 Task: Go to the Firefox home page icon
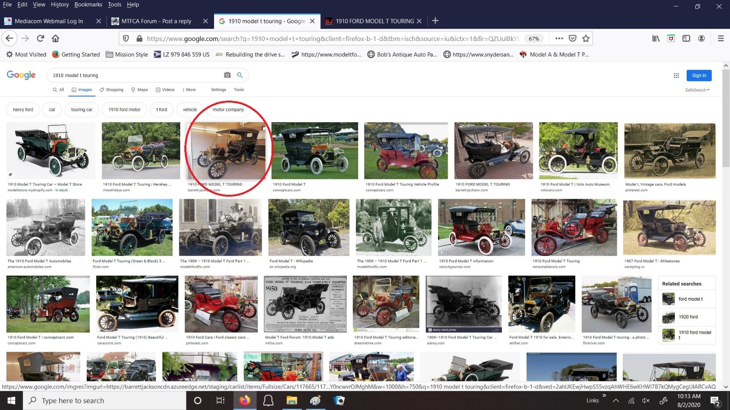tap(55, 39)
